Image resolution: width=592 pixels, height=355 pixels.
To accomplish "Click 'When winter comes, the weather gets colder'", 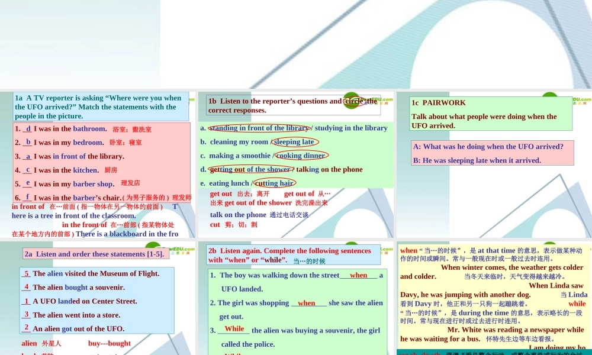I will 512,267.
